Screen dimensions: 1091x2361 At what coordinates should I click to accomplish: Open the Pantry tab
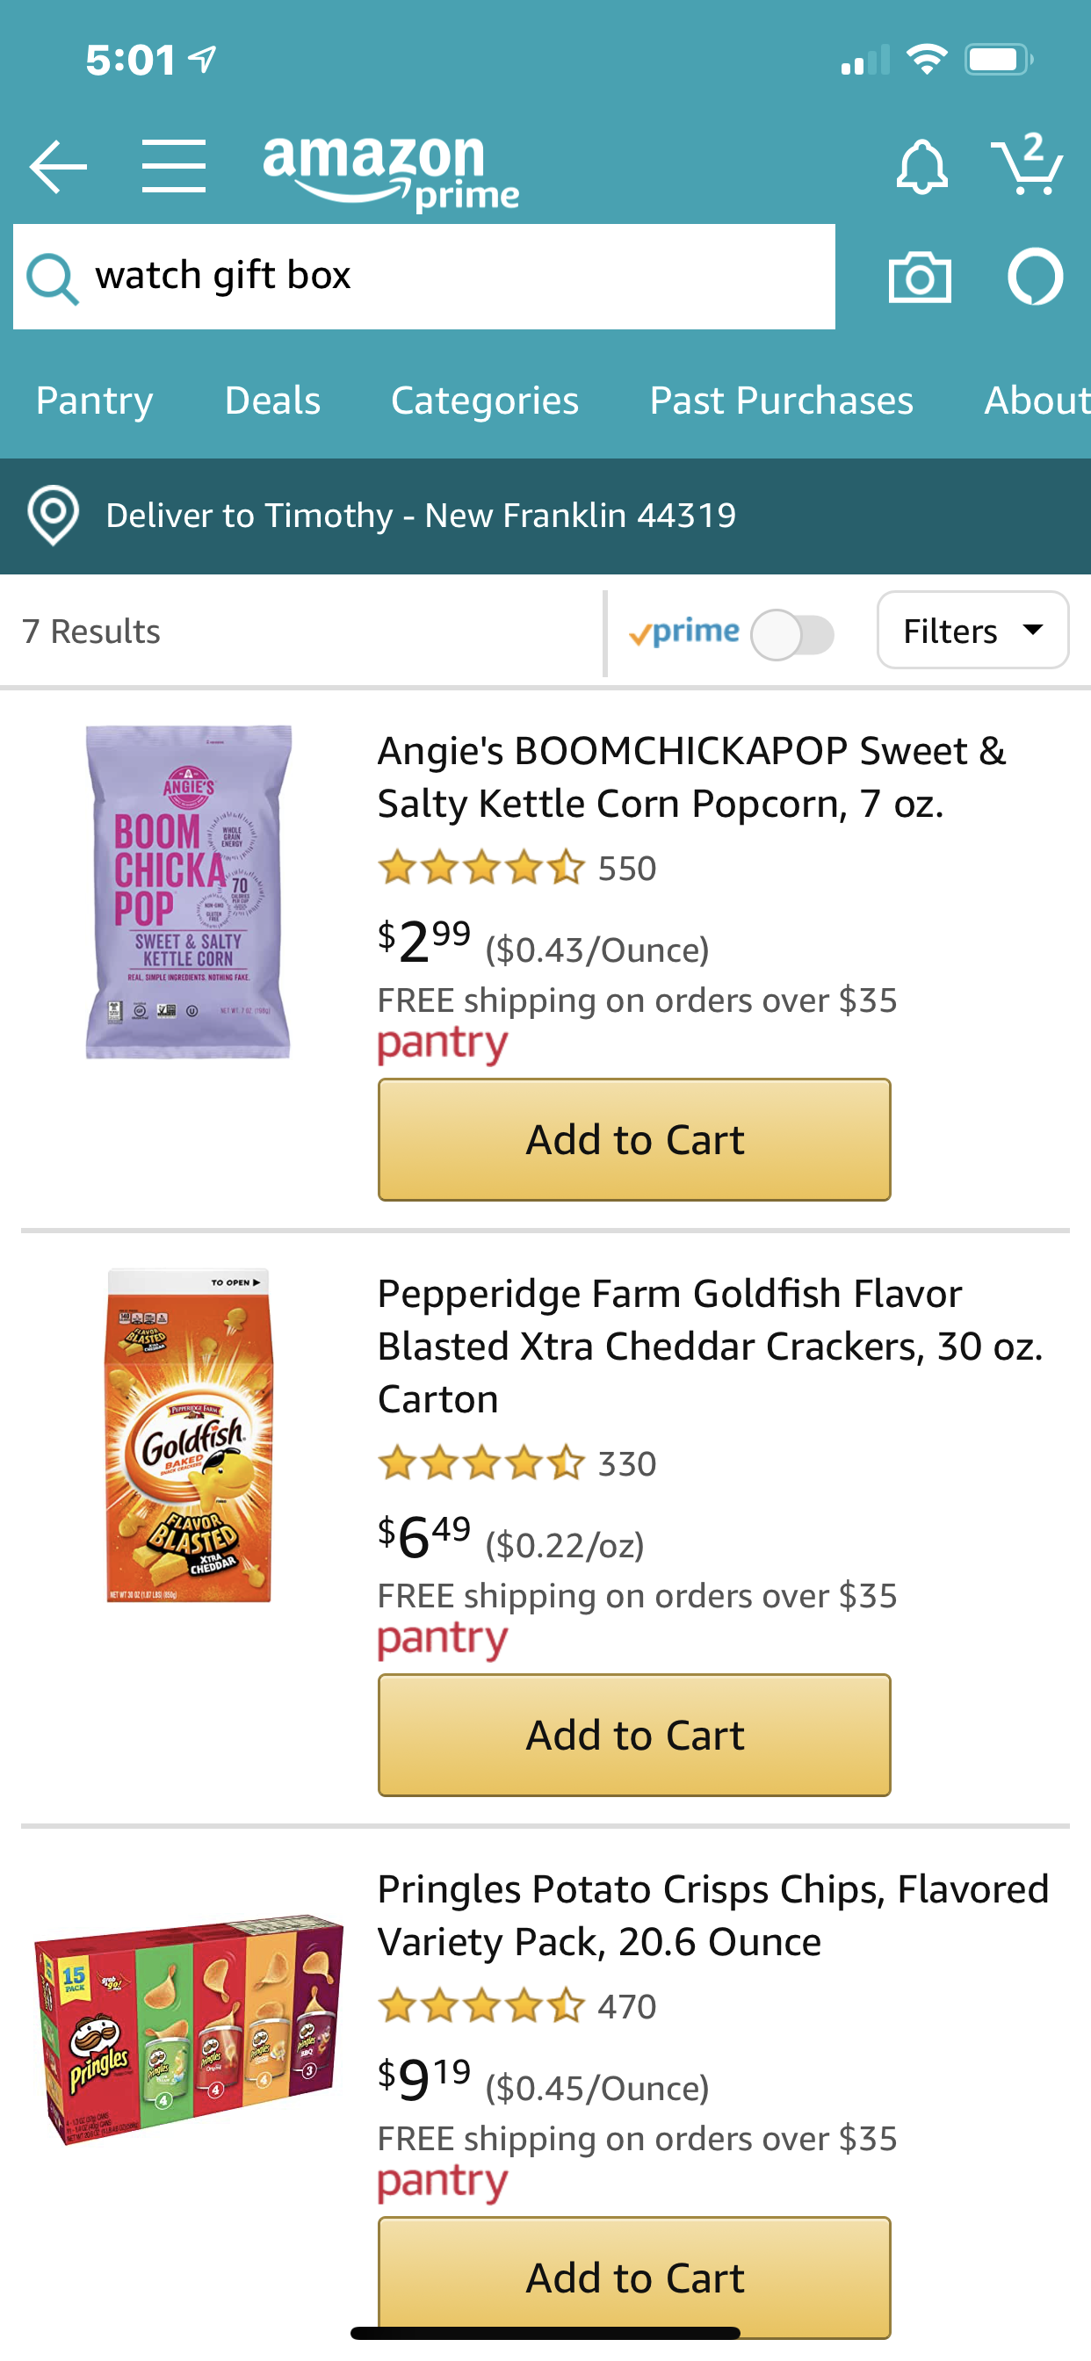point(95,401)
